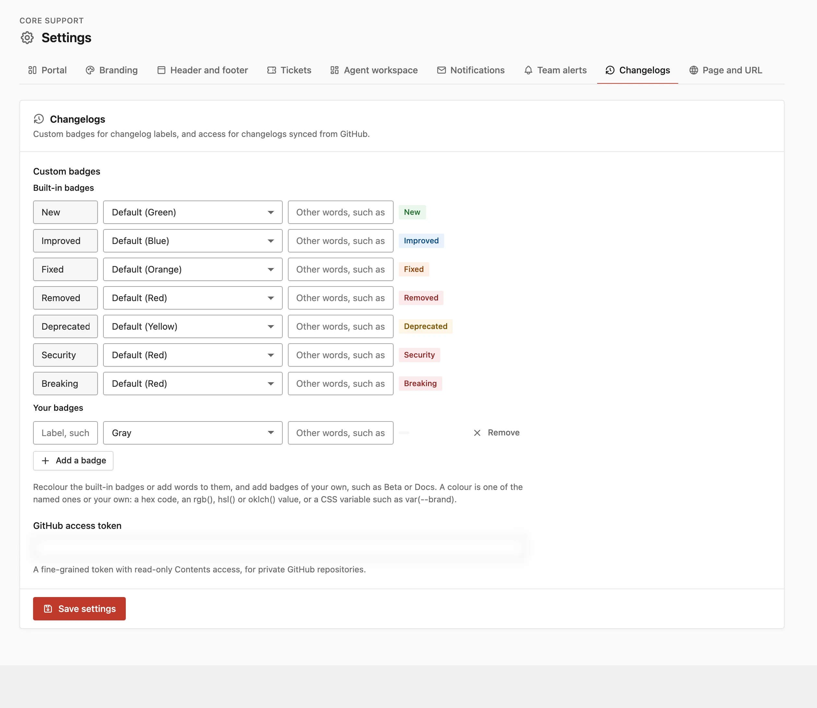The width and height of the screenshot is (817, 708).
Task: Open the Tickets tab
Action: point(289,70)
